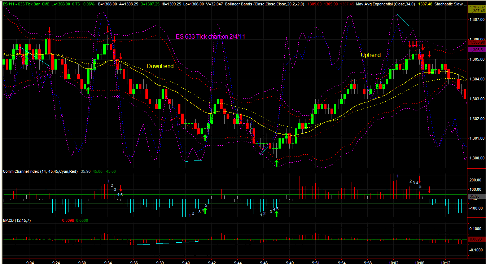Click the 1,305.90 red price tag on axis
This screenshot has height=264, width=486.
click(x=477, y=42)
